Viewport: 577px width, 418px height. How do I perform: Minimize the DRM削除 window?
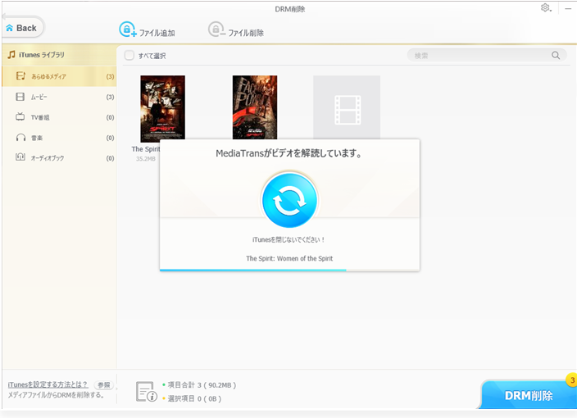point(568,8)
